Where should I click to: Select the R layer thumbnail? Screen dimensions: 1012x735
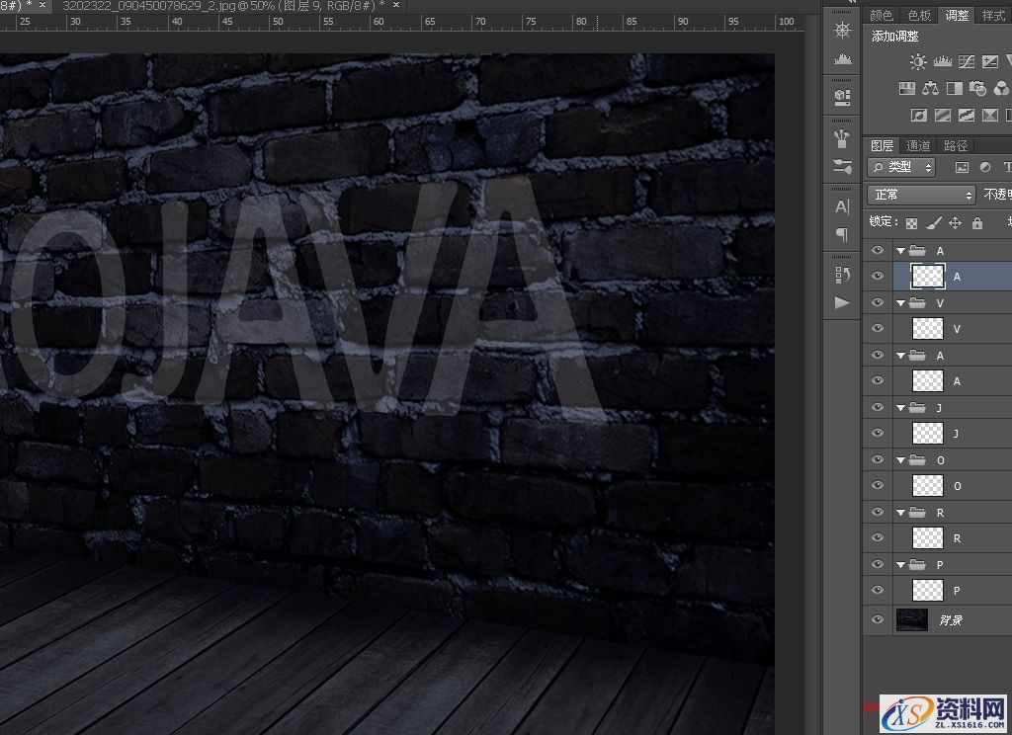pyautogui.click(x=927, y=538)
